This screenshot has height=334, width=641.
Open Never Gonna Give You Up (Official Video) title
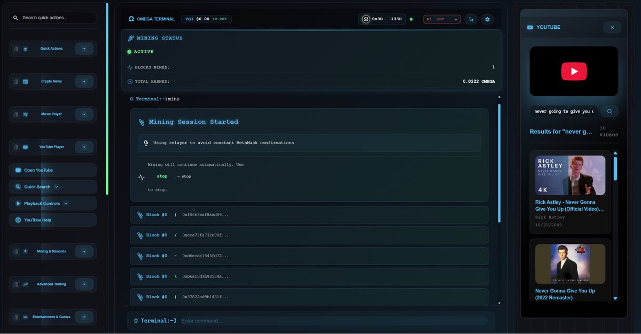click(569, 206)
